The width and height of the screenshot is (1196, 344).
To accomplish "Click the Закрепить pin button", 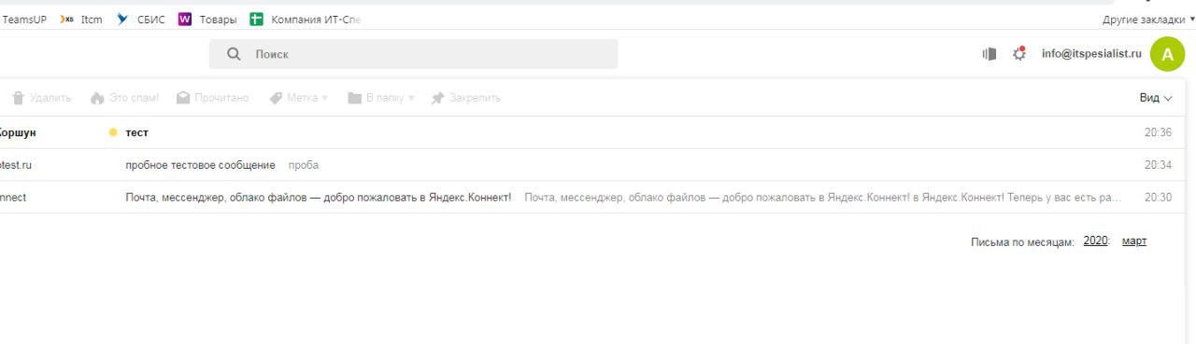I will pyautogui.click(x=465, y=98).
